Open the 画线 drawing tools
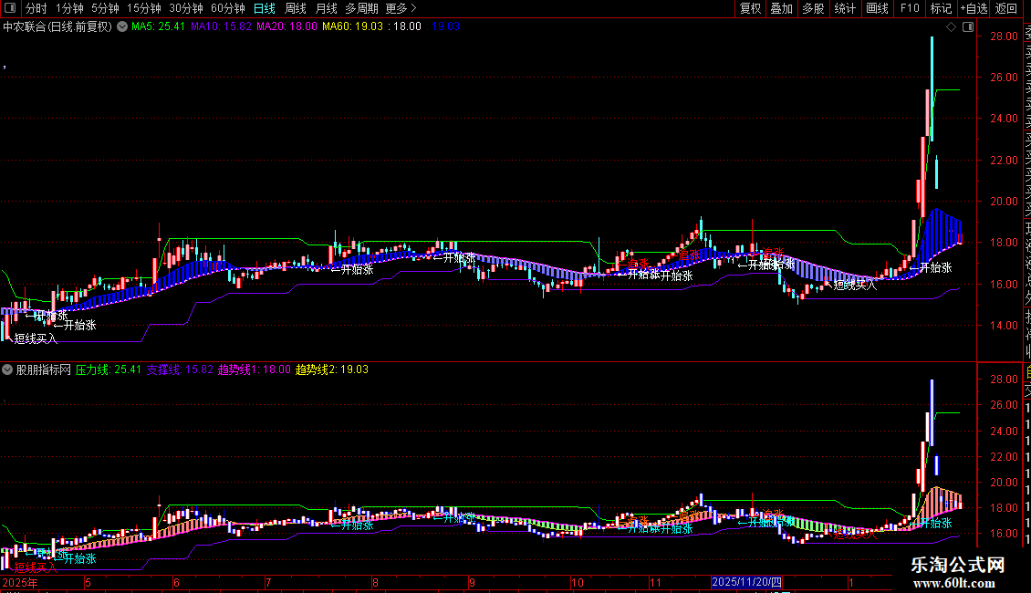The height and width of the screenshot is (593, 1031). tap(877, 8)
